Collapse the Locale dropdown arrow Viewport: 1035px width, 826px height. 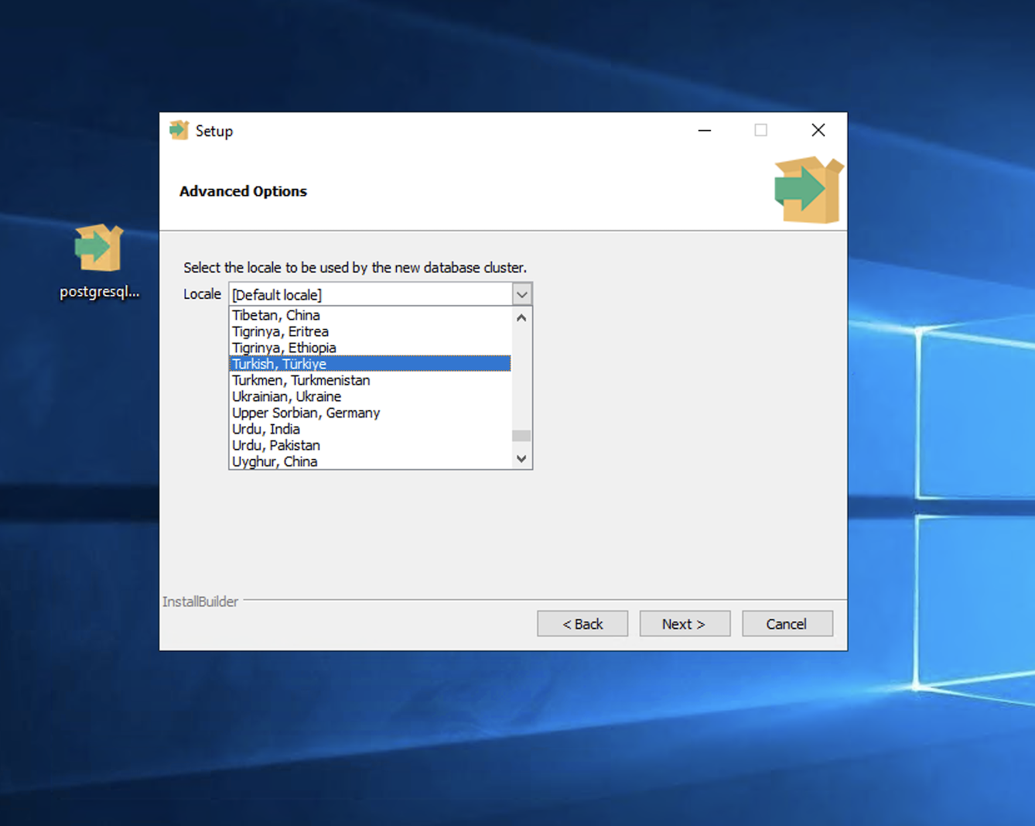pyautogui.click(x=522, y=294)
